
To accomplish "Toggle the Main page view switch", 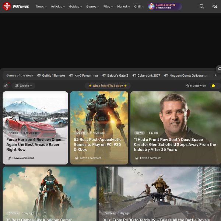I will pyautogui.click(x=215, y=86).
